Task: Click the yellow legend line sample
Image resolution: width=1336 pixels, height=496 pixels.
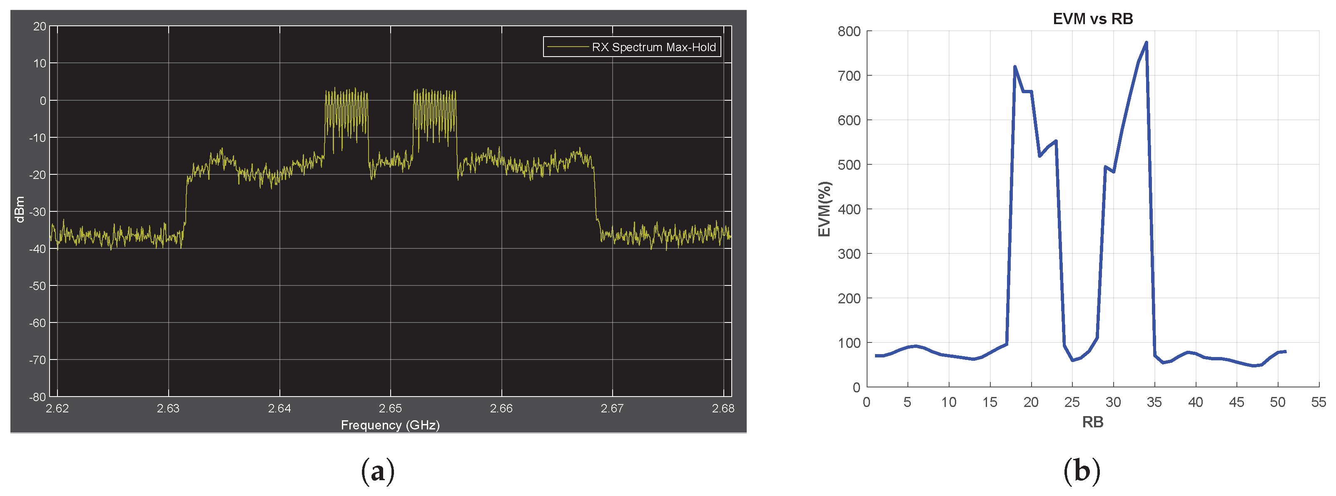Action: 568,47
